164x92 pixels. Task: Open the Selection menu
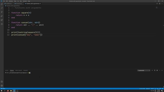coord(11,1)
